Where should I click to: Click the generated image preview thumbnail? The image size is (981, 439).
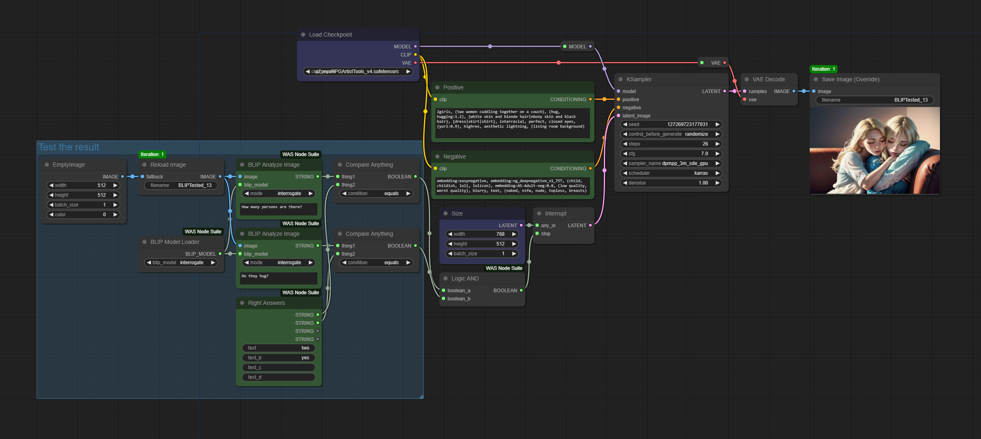point(875,150)
